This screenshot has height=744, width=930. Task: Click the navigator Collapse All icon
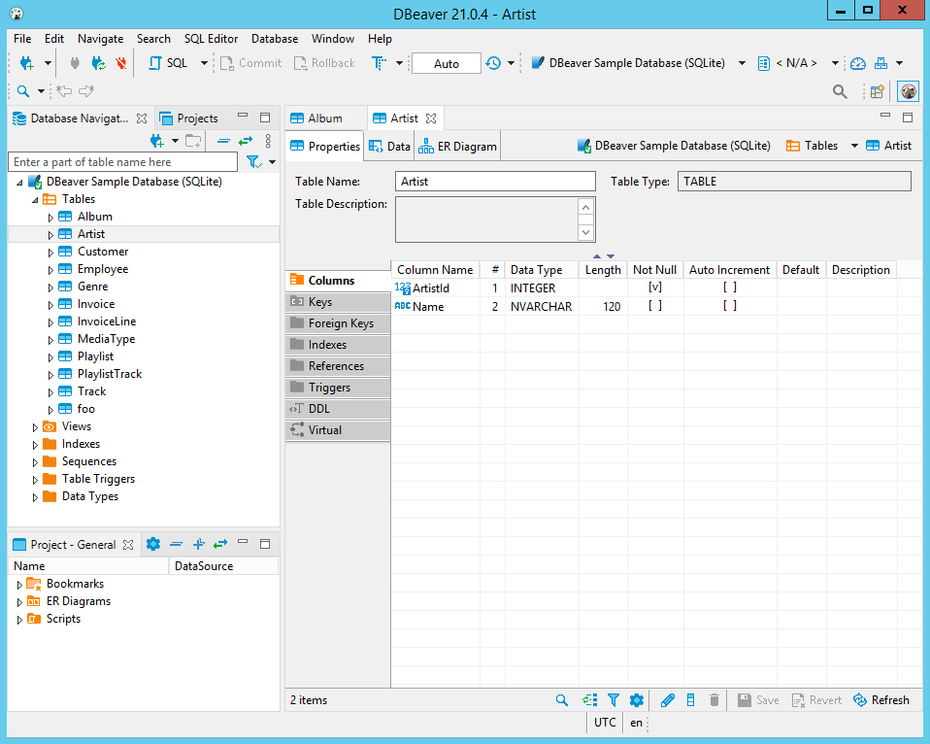223,141
